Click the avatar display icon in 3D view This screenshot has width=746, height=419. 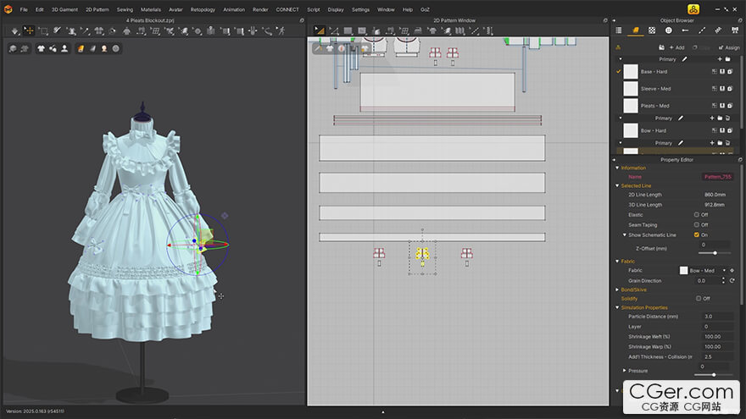tap(64, 48)
